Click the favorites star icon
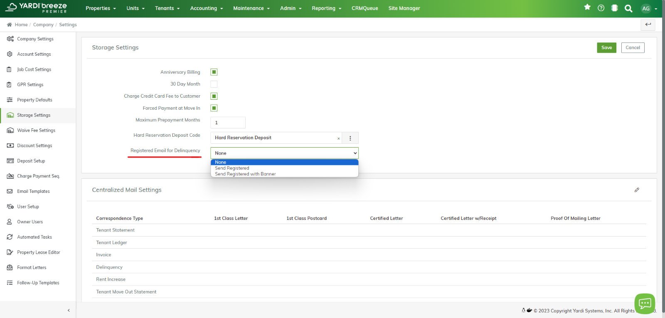Image resolution: width=665 pixels, height=318 pixels. [x=587, y=7]
